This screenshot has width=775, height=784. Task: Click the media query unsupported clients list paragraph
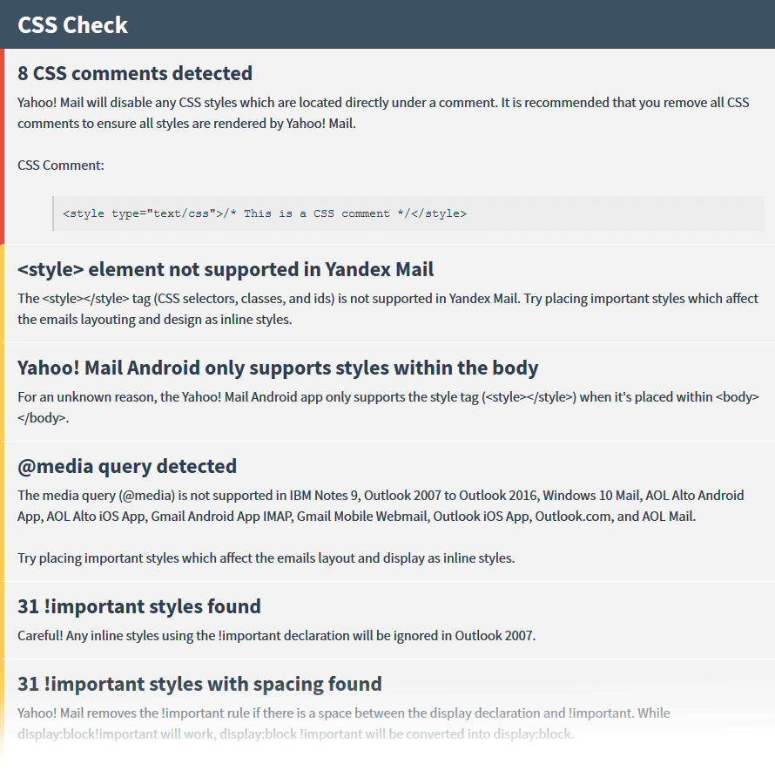(381, 506)
